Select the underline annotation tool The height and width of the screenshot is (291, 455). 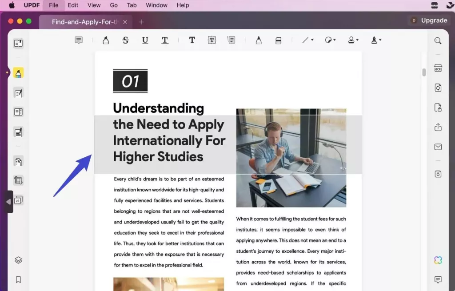[x=145, y=40]
